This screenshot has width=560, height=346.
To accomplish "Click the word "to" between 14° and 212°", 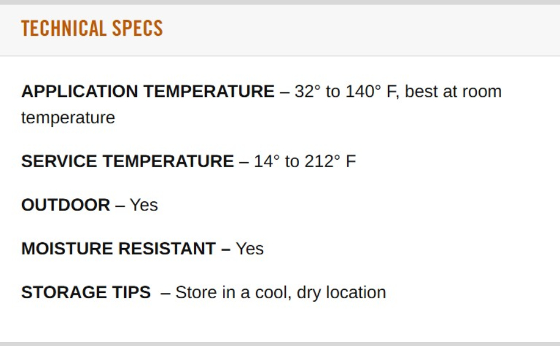I will [292, 161].
